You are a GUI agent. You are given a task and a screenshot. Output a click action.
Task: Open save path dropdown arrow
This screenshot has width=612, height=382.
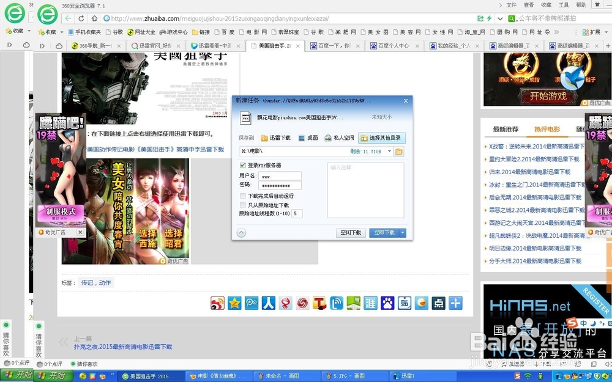pos(389,151)
